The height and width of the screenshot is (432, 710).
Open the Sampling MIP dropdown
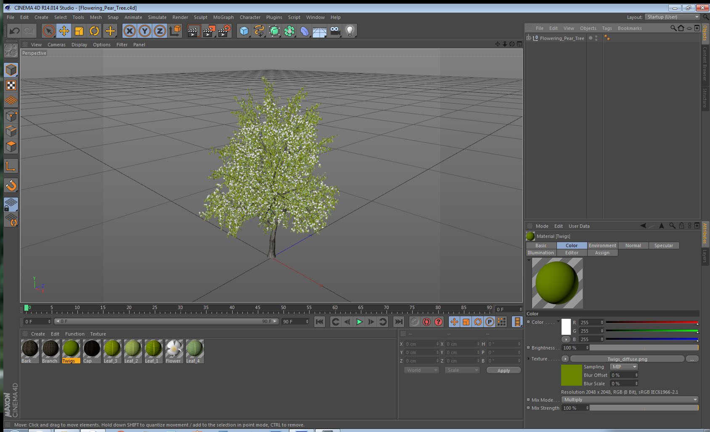(624, 367)
